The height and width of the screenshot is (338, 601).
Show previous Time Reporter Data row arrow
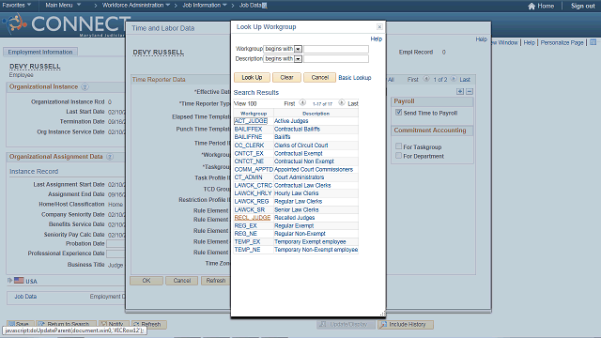pyautogui.click(x=426, y=79)
